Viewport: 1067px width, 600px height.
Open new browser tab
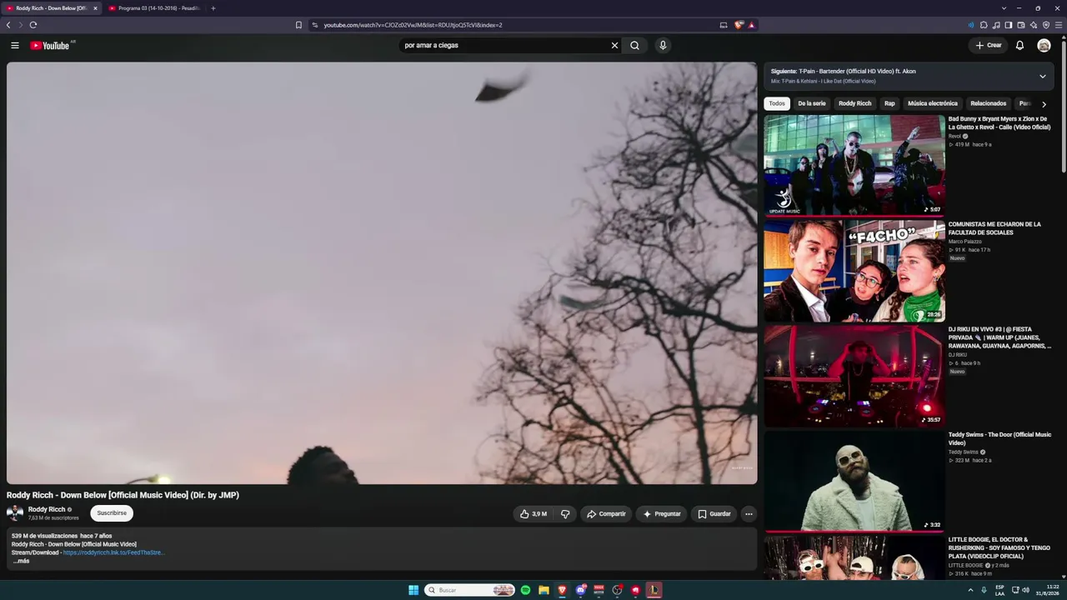[x=213, y=8]
